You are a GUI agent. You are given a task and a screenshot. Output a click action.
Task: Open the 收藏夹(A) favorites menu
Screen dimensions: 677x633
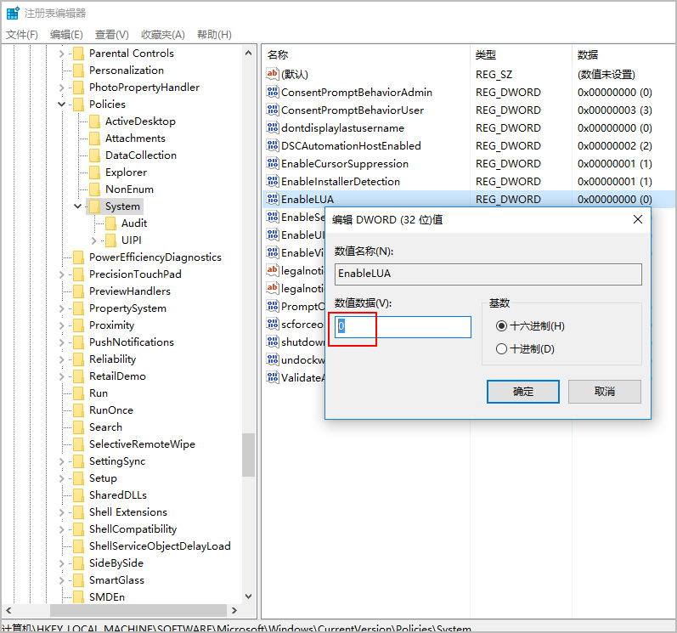coord(163,35)
